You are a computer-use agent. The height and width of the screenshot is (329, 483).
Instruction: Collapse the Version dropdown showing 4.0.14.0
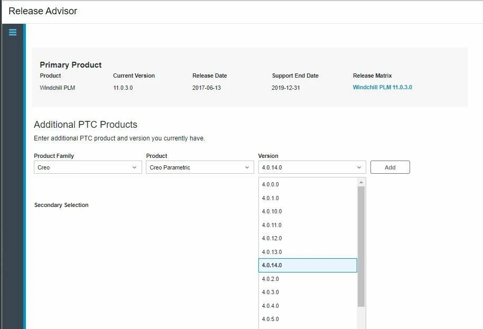coord(312,167)
